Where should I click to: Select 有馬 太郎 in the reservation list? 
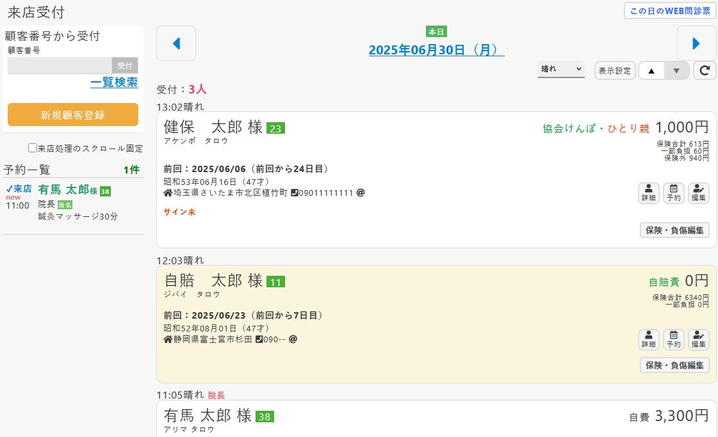63,190
